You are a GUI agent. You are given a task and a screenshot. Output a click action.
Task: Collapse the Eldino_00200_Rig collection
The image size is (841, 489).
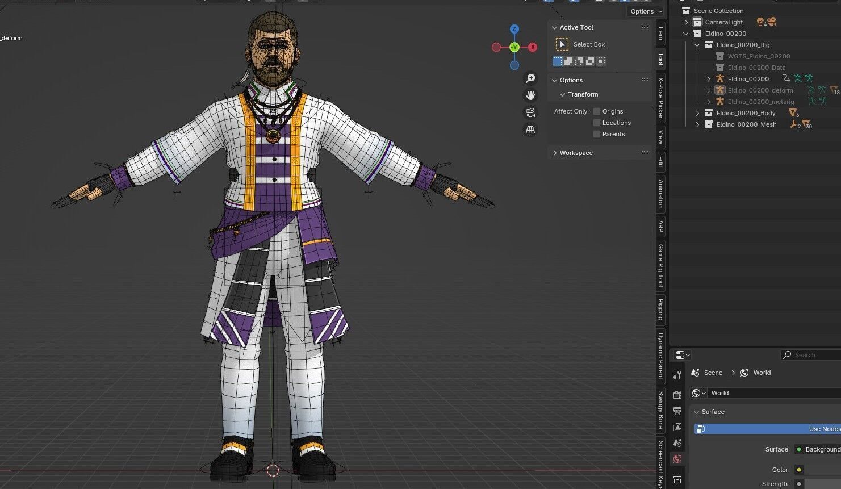697,45
